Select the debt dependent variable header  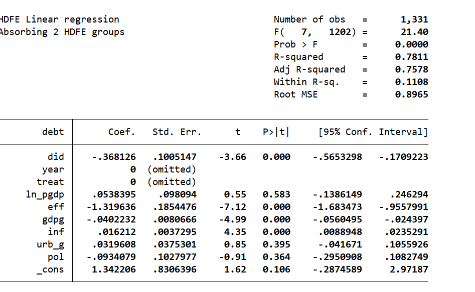[53, 132]
